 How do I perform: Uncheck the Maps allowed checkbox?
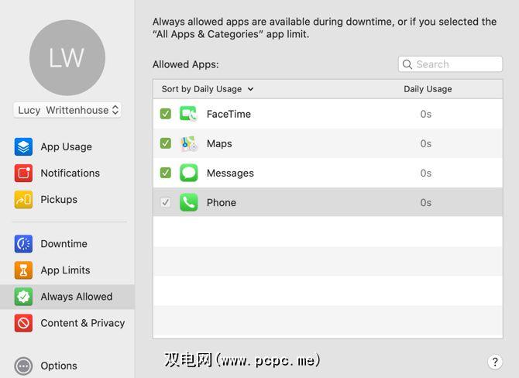coord(166,143)
